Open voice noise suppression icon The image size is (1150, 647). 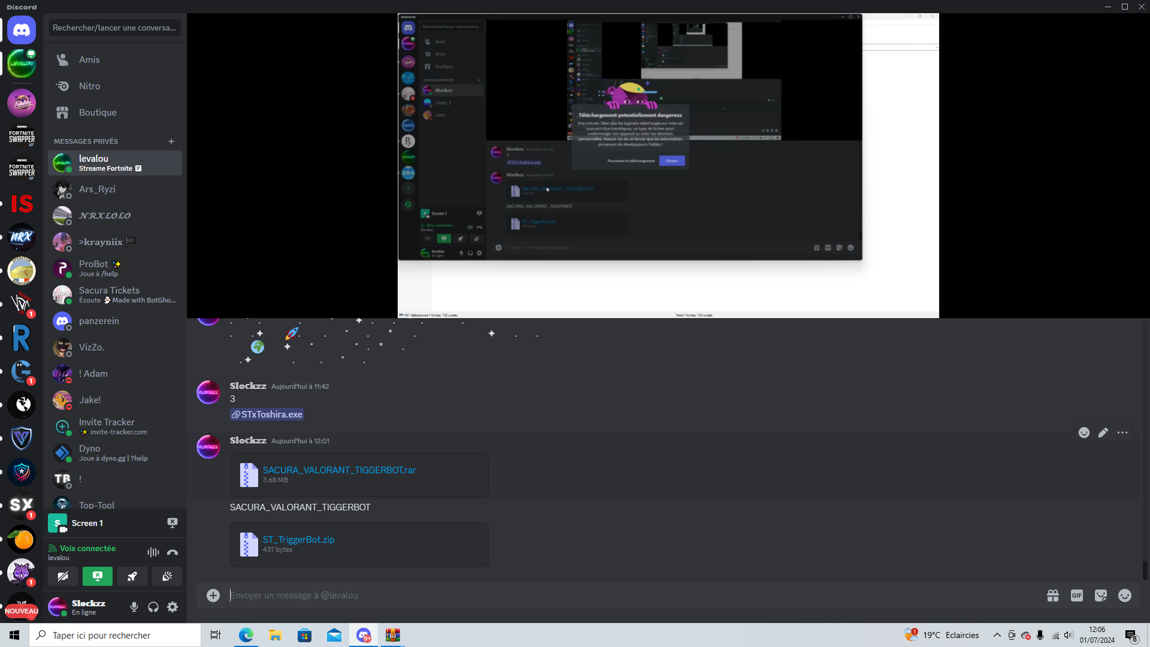coord(153,552)
